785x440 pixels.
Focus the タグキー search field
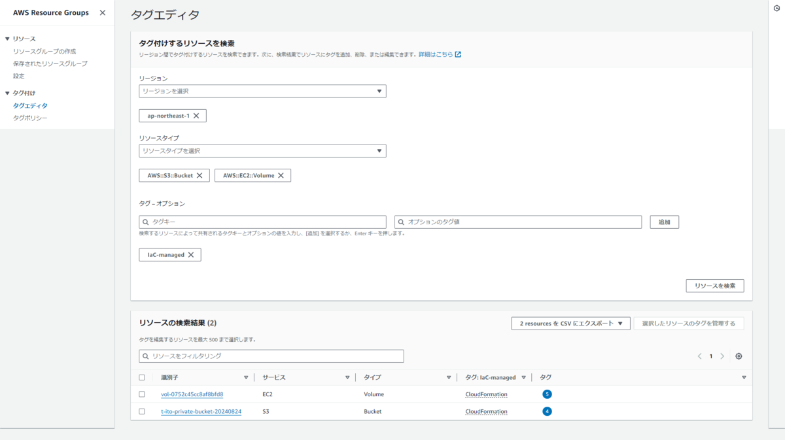pyautogui.click(x=262, y=222)
